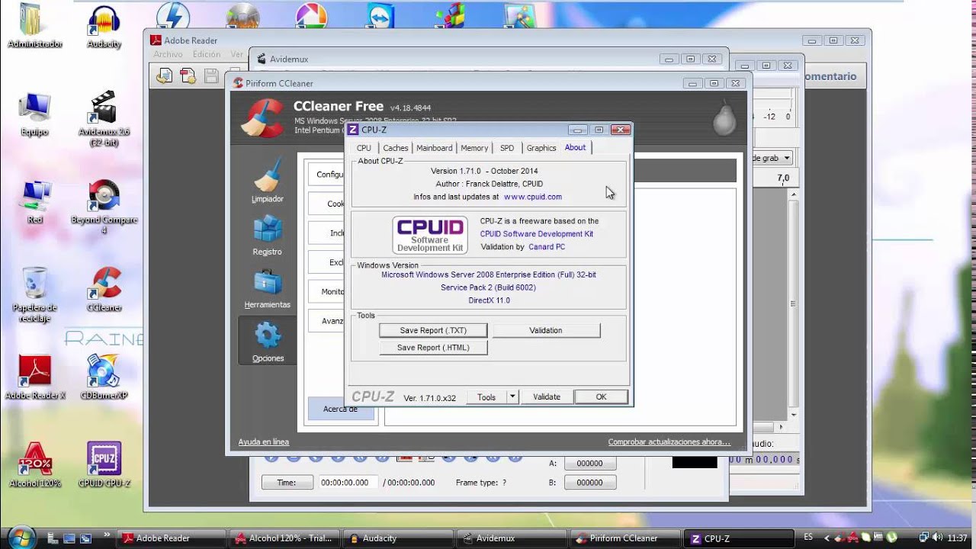Select Avidemux 2.6 (32-bit) desktop shortcut

point(104,120)
